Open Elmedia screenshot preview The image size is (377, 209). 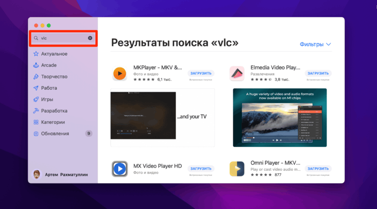[280, 118]
